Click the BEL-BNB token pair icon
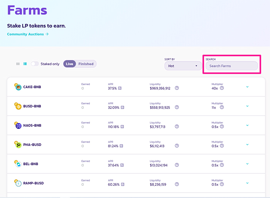This screenshot has height=198, width=270. click(18, 164)
